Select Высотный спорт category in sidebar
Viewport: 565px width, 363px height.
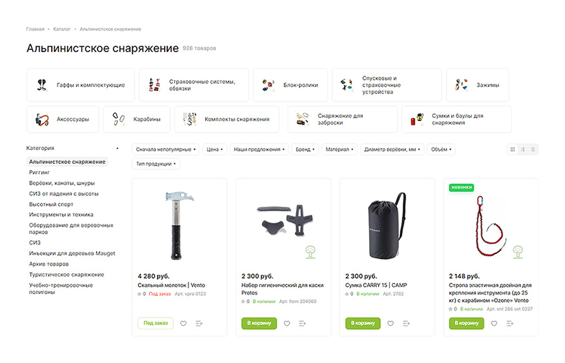point(51,204)
